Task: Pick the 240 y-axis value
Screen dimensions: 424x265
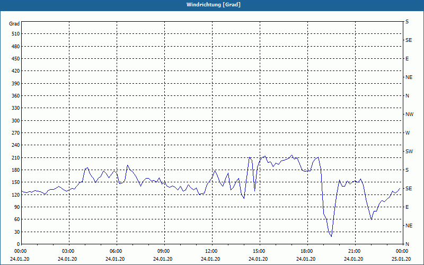Action: 16,145
